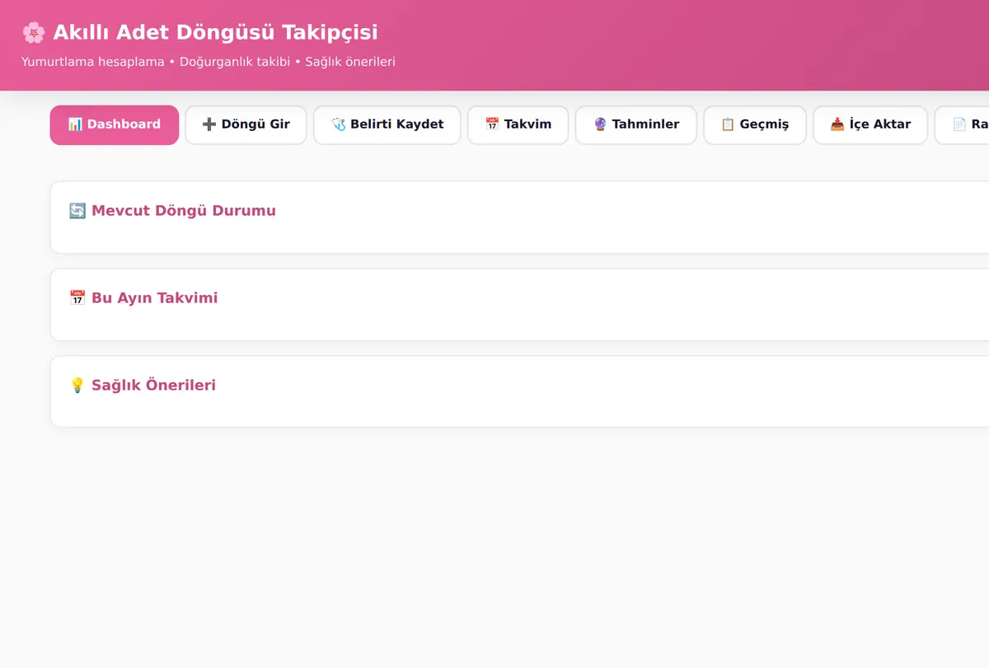
Task: Click the Akıllı Adet Döngüsü Takipçisi title
Action: point(215,33)
